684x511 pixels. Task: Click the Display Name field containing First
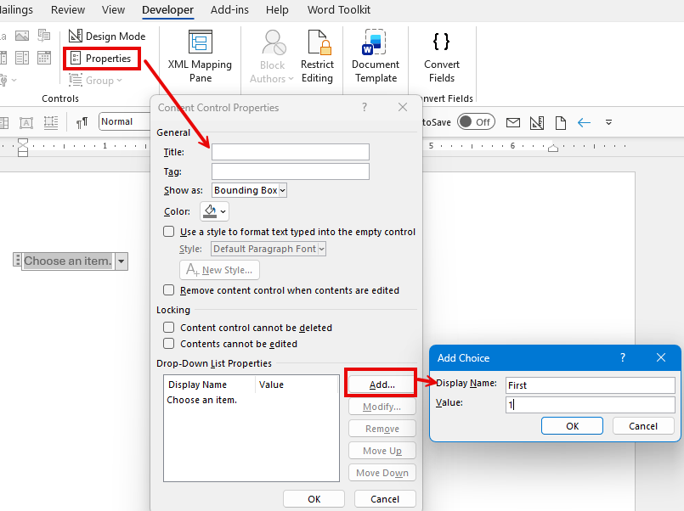tap(591, 385)
